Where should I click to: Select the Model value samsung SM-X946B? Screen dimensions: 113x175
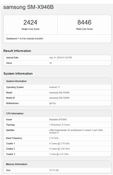click(59, 93)
